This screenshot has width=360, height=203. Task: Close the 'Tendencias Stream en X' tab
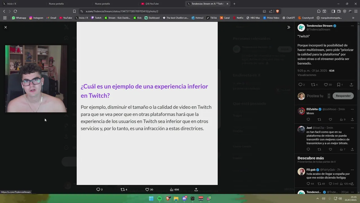click(227, 4)
